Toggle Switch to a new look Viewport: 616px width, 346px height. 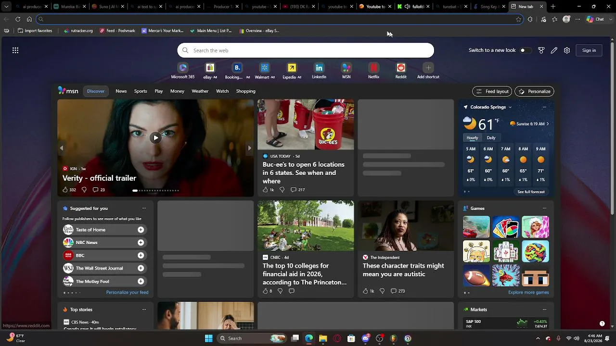[525, 50]
